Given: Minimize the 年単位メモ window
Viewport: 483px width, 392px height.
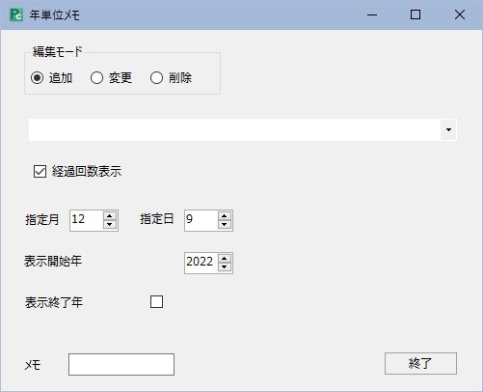Looking at the screenshot, I should pyautogui.click(x=372, y=14).
